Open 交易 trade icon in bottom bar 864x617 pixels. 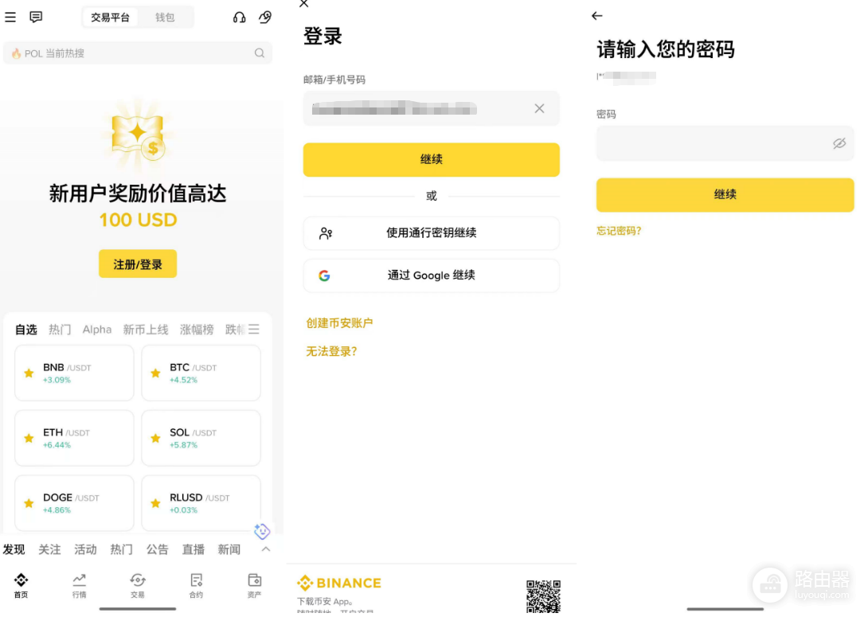(138, 585)
